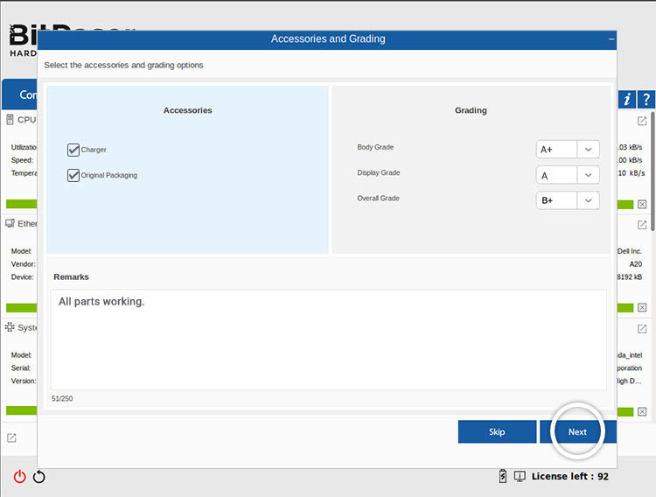656x497 pixels.
Task: Minimize the Accessories and Grading dialog
Action: click(x=611, y=39)
